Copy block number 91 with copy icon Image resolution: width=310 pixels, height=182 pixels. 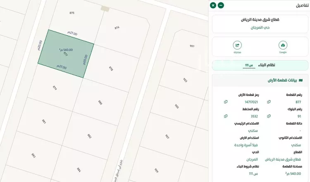tap(269, 116)
